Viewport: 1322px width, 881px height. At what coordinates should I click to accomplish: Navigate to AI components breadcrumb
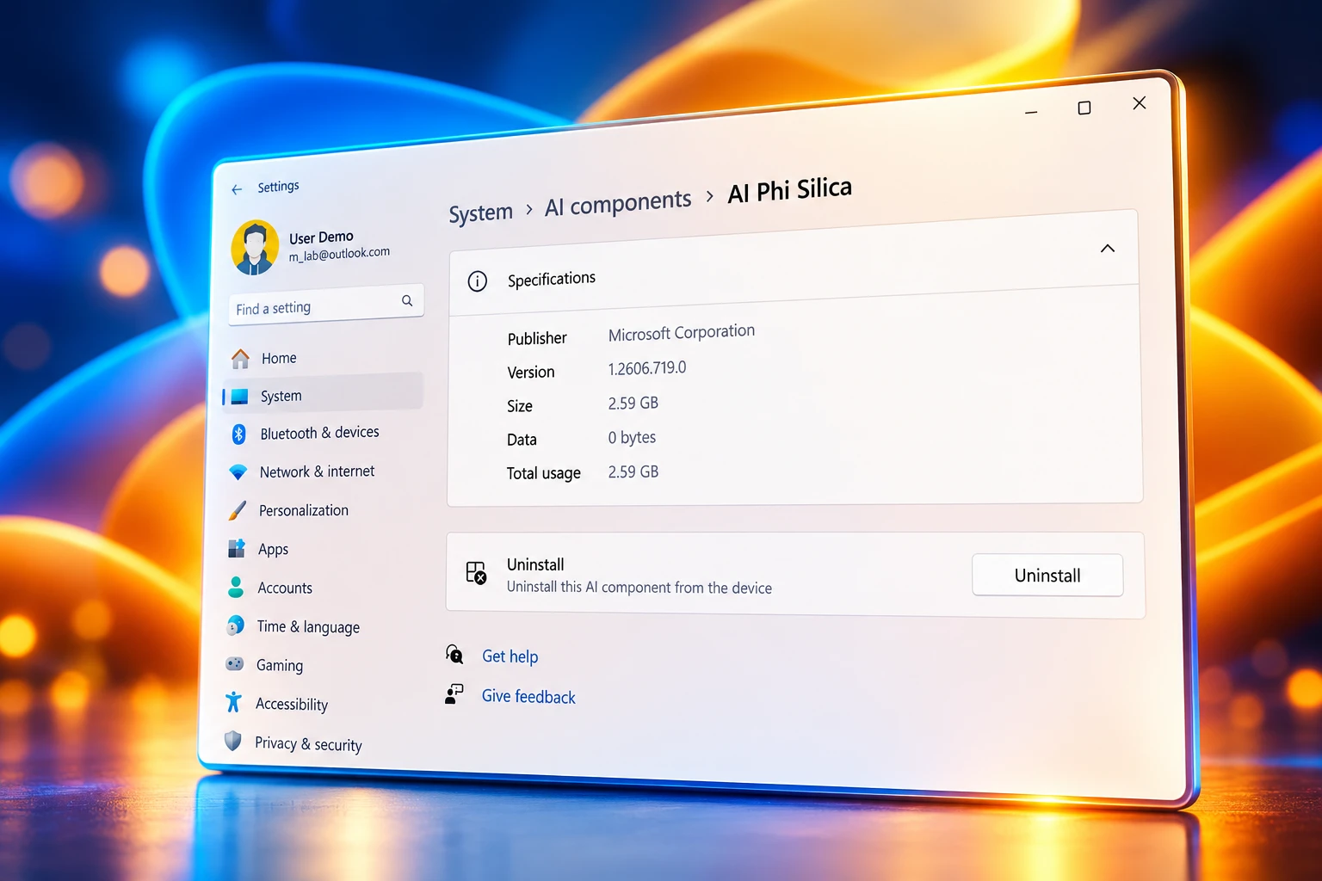point(618,203)
